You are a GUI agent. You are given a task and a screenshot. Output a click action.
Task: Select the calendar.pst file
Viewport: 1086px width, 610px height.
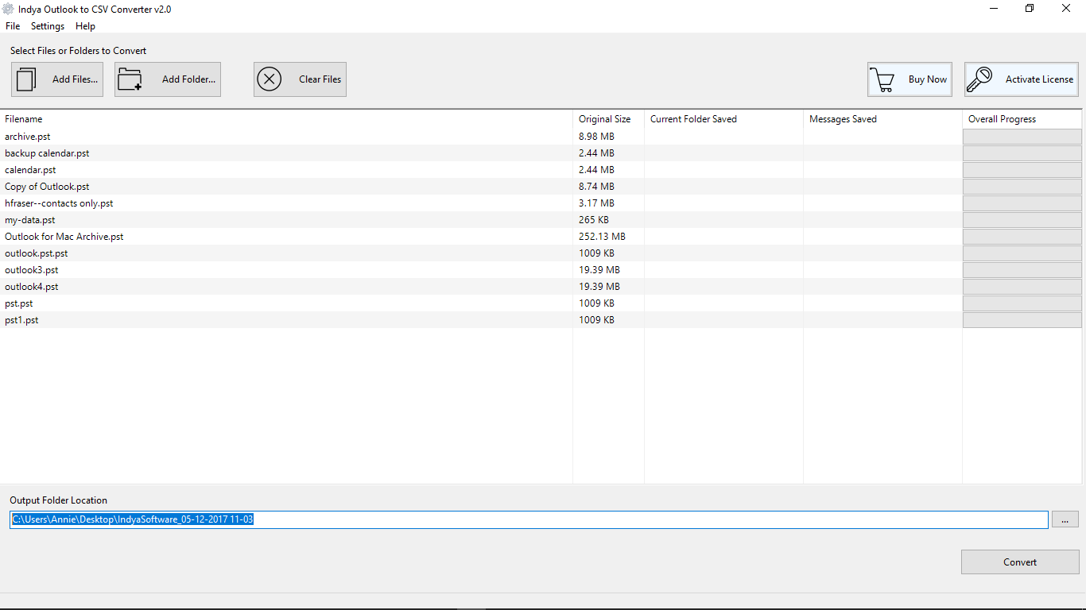click(x=30, y=170)
